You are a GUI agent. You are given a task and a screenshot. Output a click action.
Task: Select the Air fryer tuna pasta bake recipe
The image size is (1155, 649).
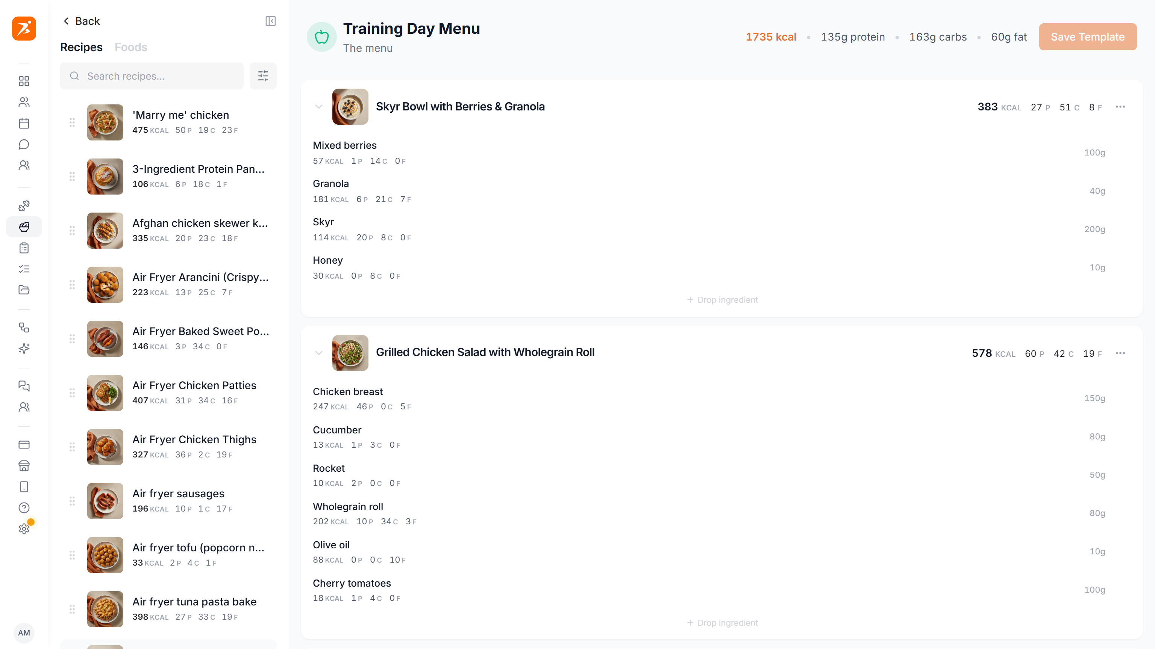(168, 609)
